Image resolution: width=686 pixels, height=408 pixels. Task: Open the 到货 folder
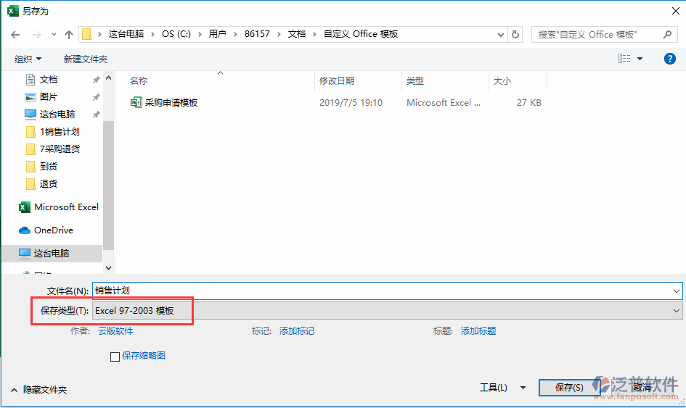click(x=48, y=167)
